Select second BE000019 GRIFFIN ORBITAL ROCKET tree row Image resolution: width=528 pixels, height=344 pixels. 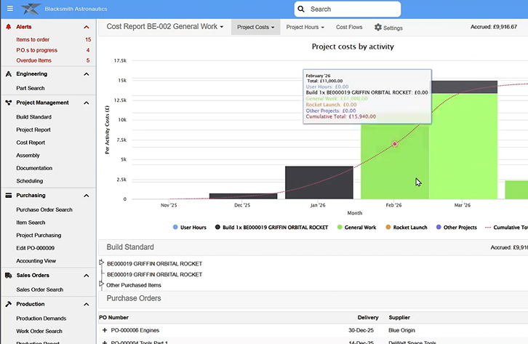pos(154,275)
